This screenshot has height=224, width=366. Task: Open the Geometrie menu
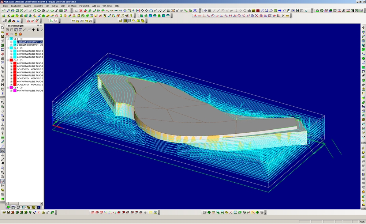(x=38, y=6)
